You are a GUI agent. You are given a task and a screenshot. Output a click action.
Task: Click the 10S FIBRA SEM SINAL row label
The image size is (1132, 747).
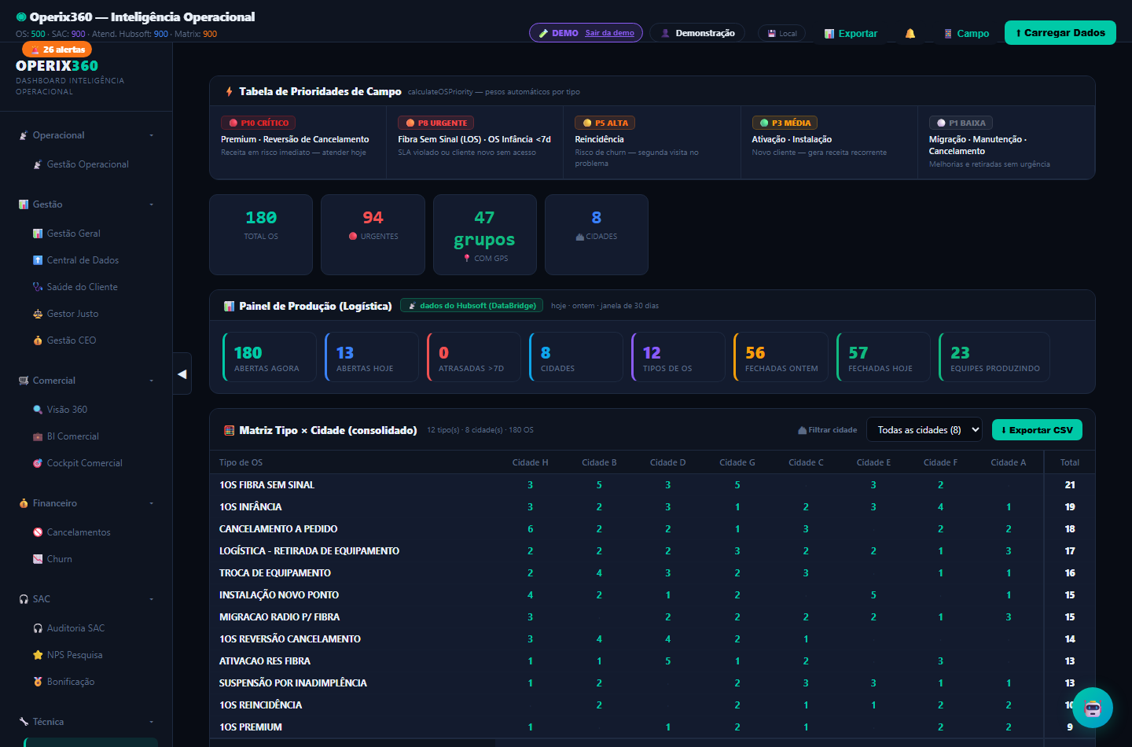[x=266, y=485]
